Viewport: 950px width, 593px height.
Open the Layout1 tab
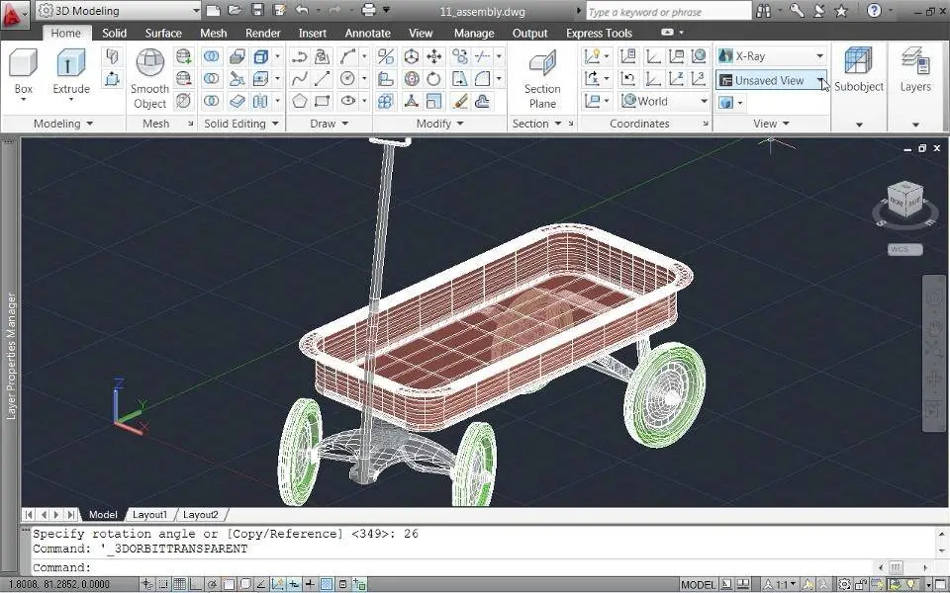point(150,515)
